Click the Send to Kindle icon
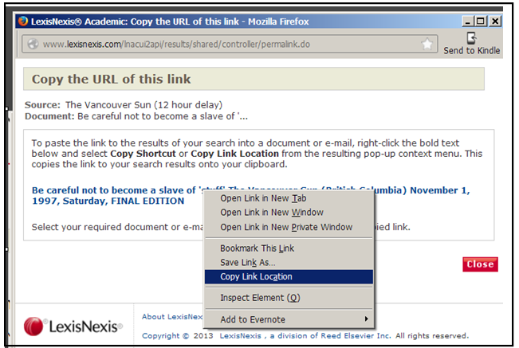Viewport: 519px width, 348px height. coord(471,38)
